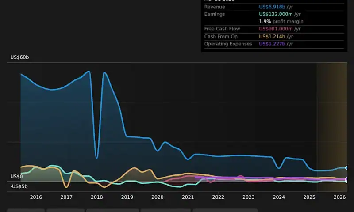354x212 pixels.
Task: Click the purple Operating Expenses endpoint dot
Action: [346, 179]
